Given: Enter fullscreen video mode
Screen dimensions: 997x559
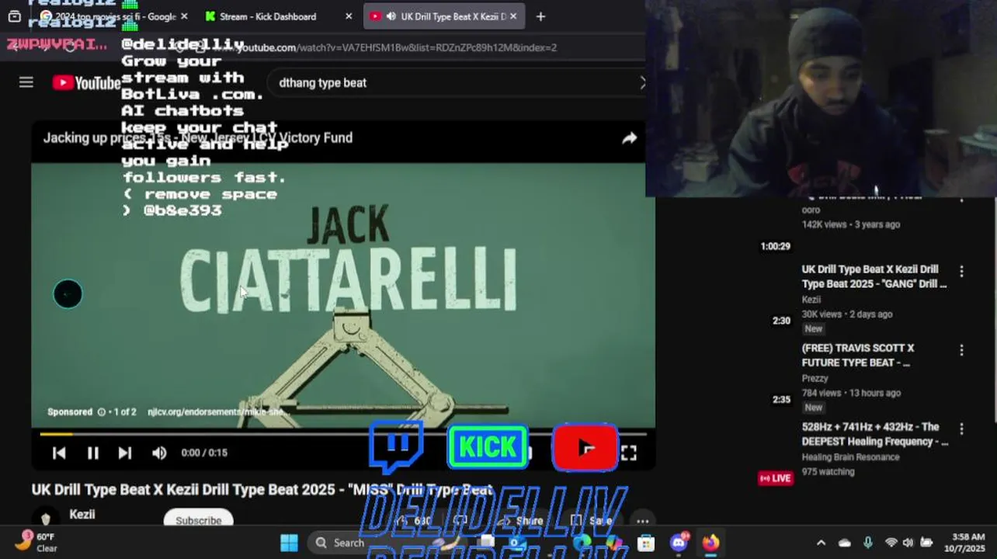Looking at the screenshot, I should point(629,453).
